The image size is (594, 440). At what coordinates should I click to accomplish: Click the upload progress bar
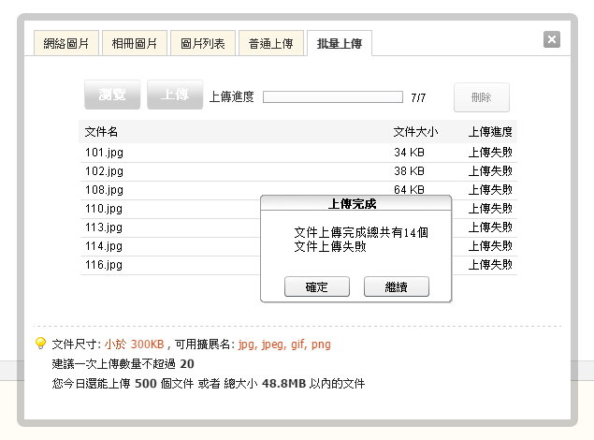tap(333, 96)
